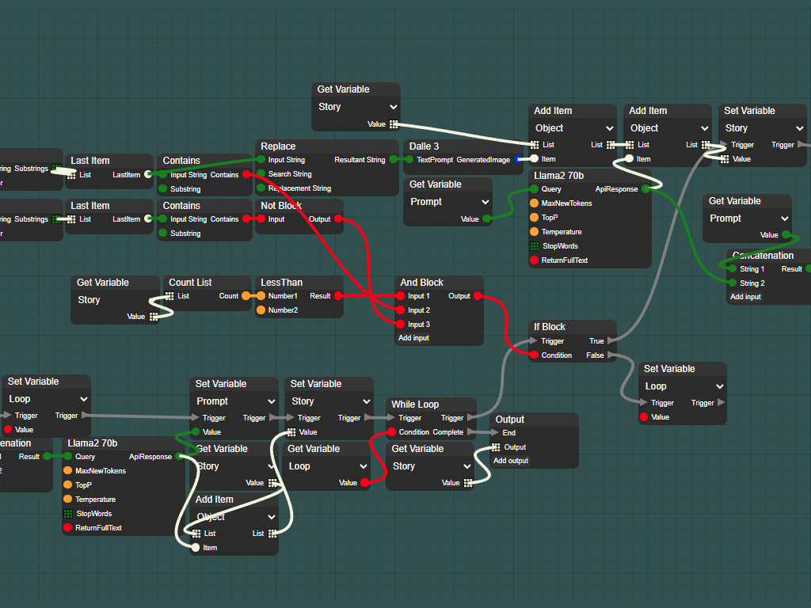Screen dimensions: 811x608
Task: Click the Replace node's Search String port
Action: pos(261,173)
